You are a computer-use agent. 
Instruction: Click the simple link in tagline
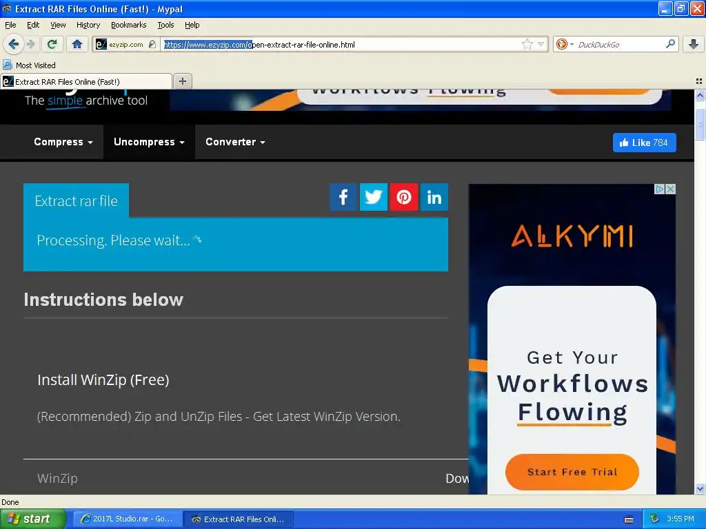[x=65, y=101]
